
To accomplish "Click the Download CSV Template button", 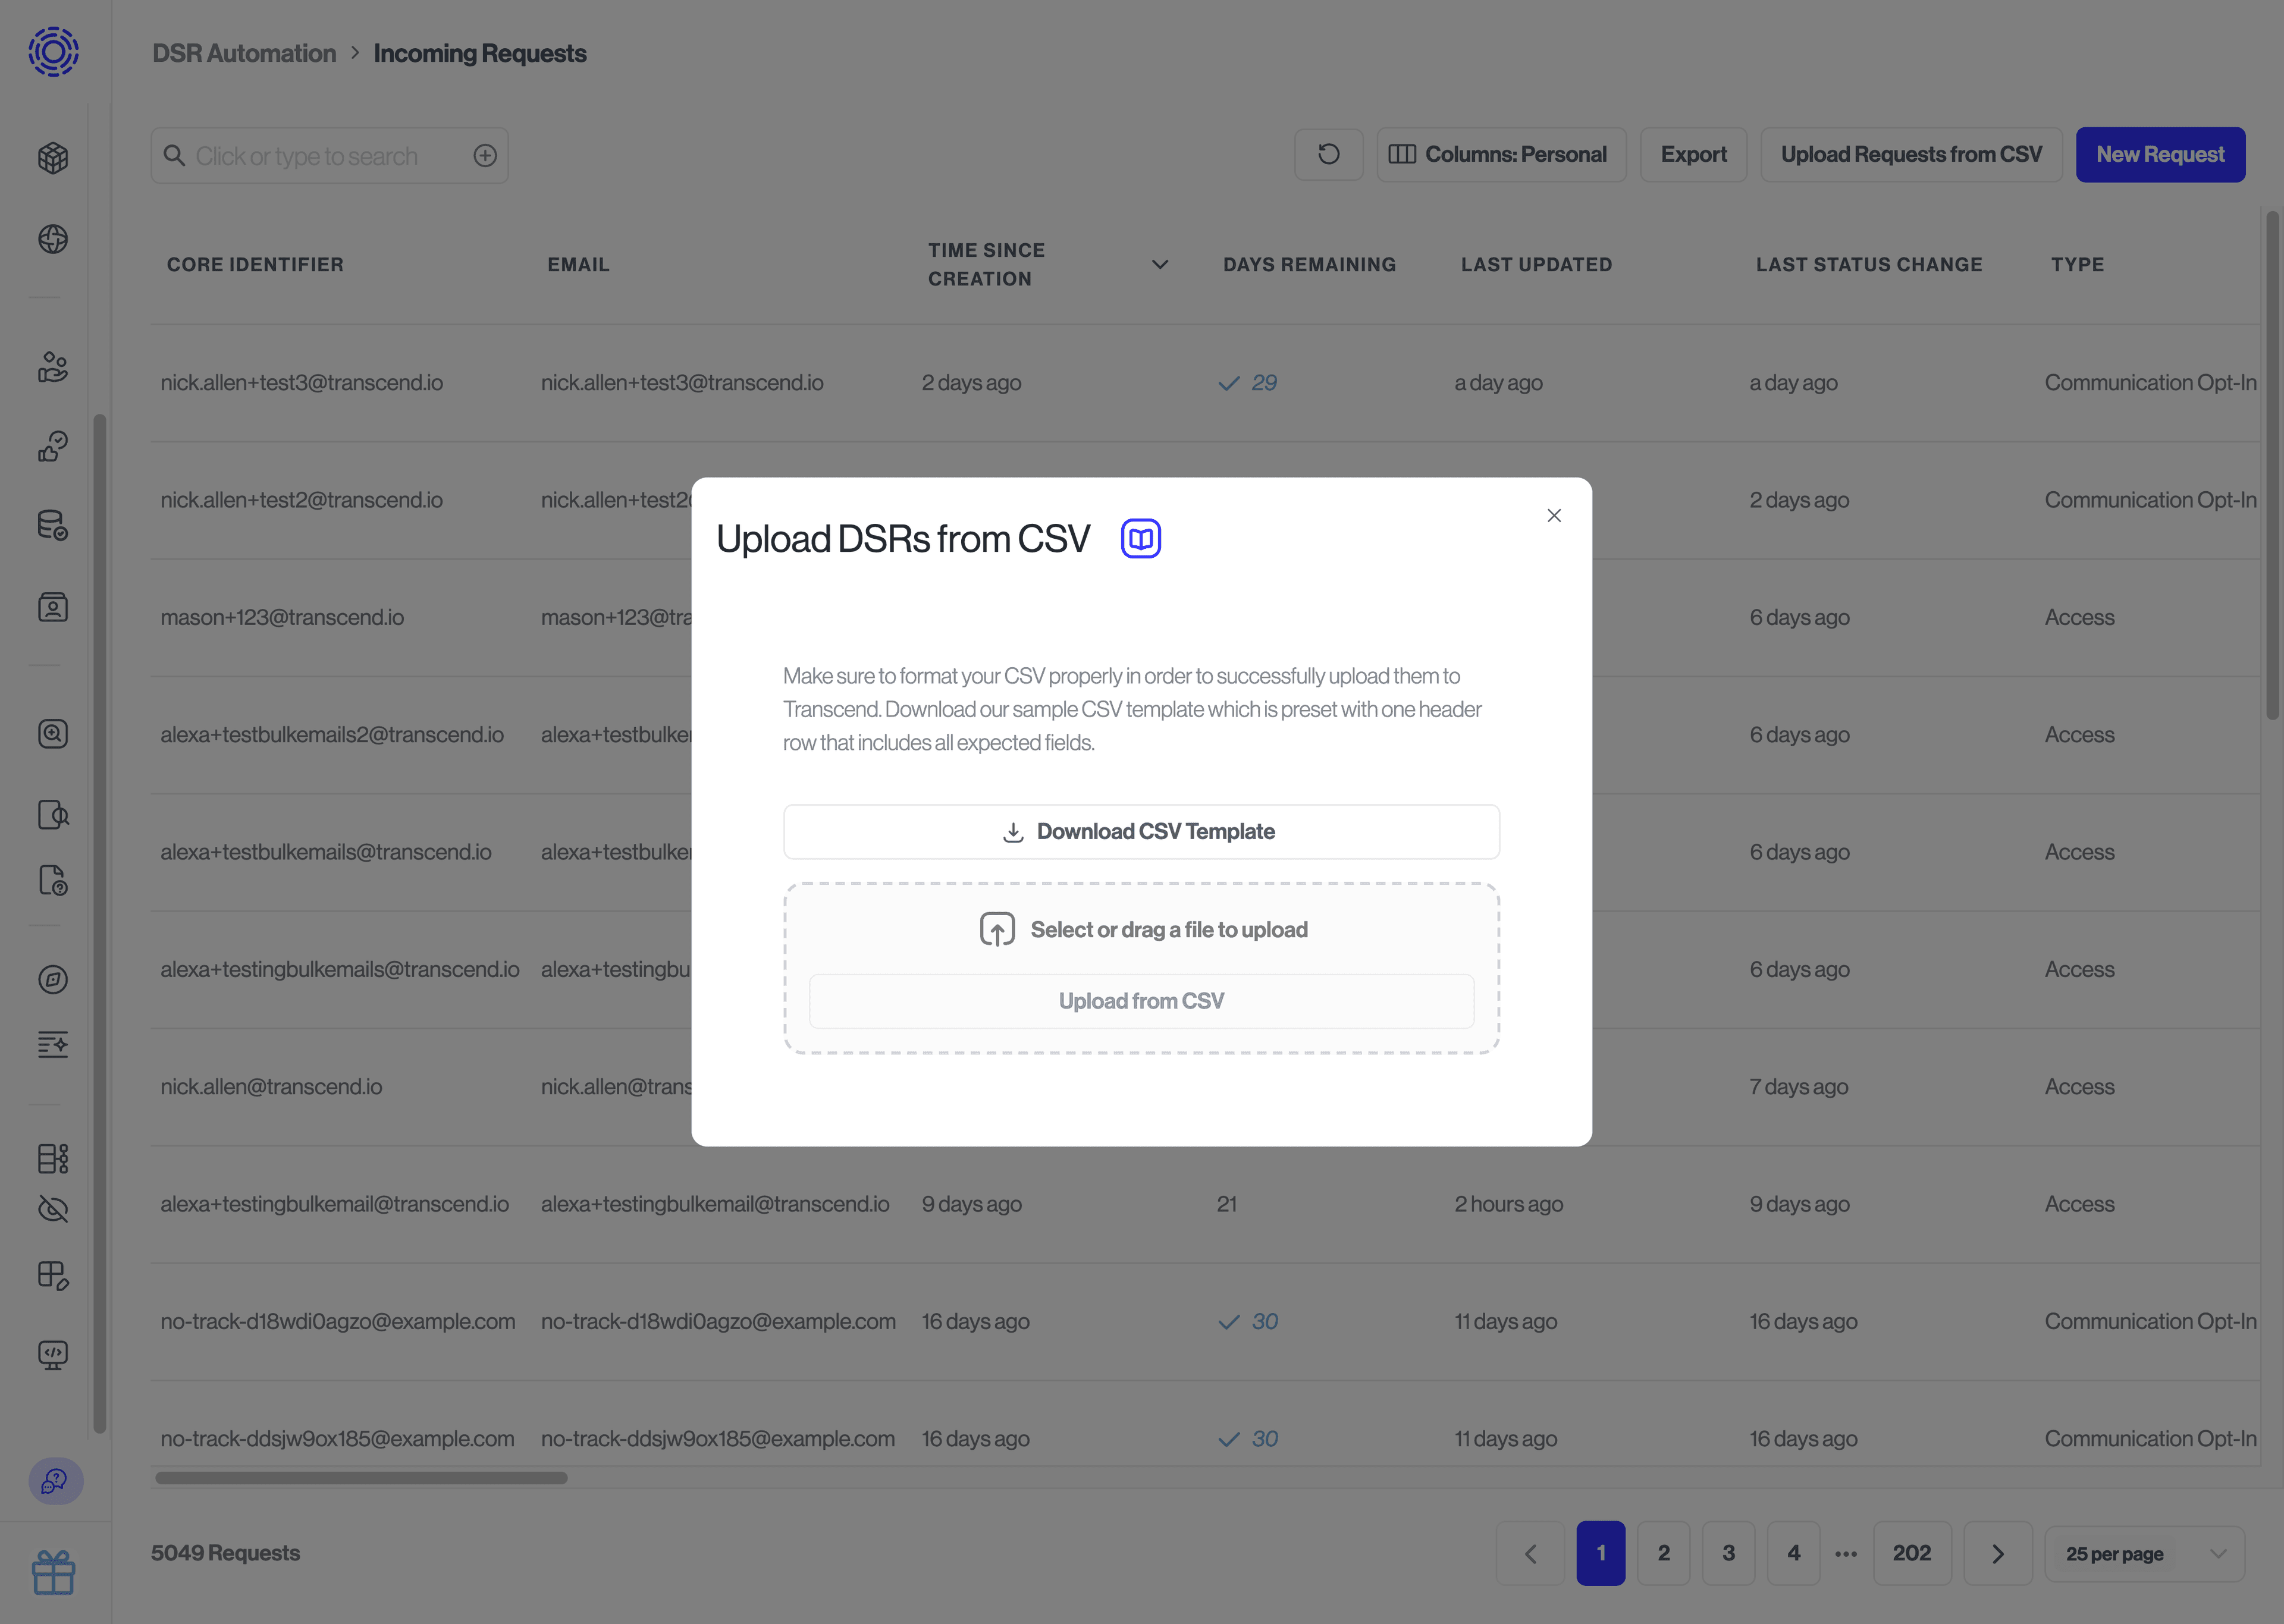I will 1141,831.
